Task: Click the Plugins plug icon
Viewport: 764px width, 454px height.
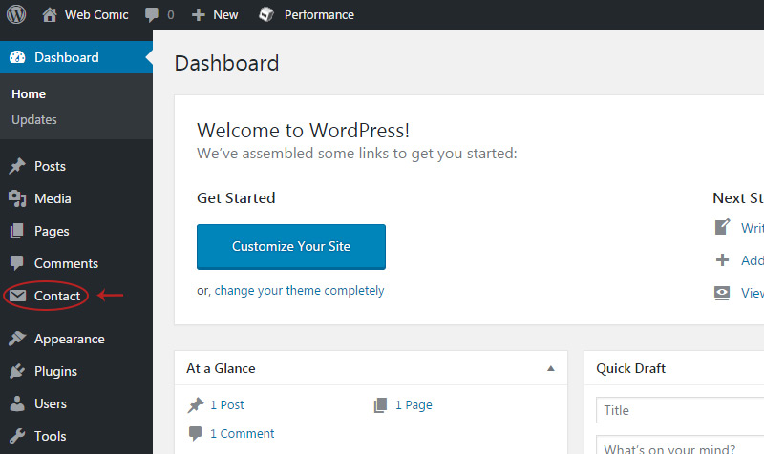Action: 17,371
